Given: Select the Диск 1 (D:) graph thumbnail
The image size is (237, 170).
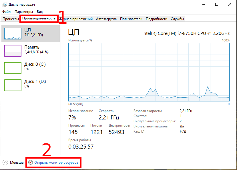Looking at the screenshot, I should (13, 85).
